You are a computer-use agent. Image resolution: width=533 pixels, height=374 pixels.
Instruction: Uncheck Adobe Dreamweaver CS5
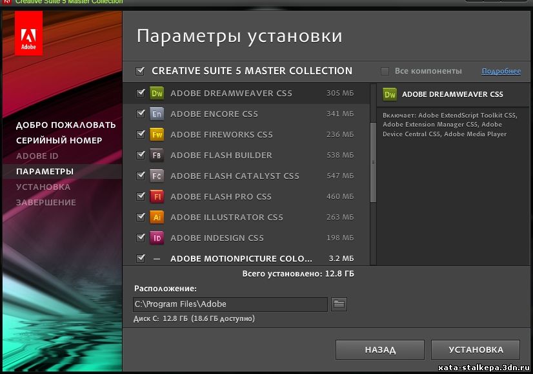(141, 93)
